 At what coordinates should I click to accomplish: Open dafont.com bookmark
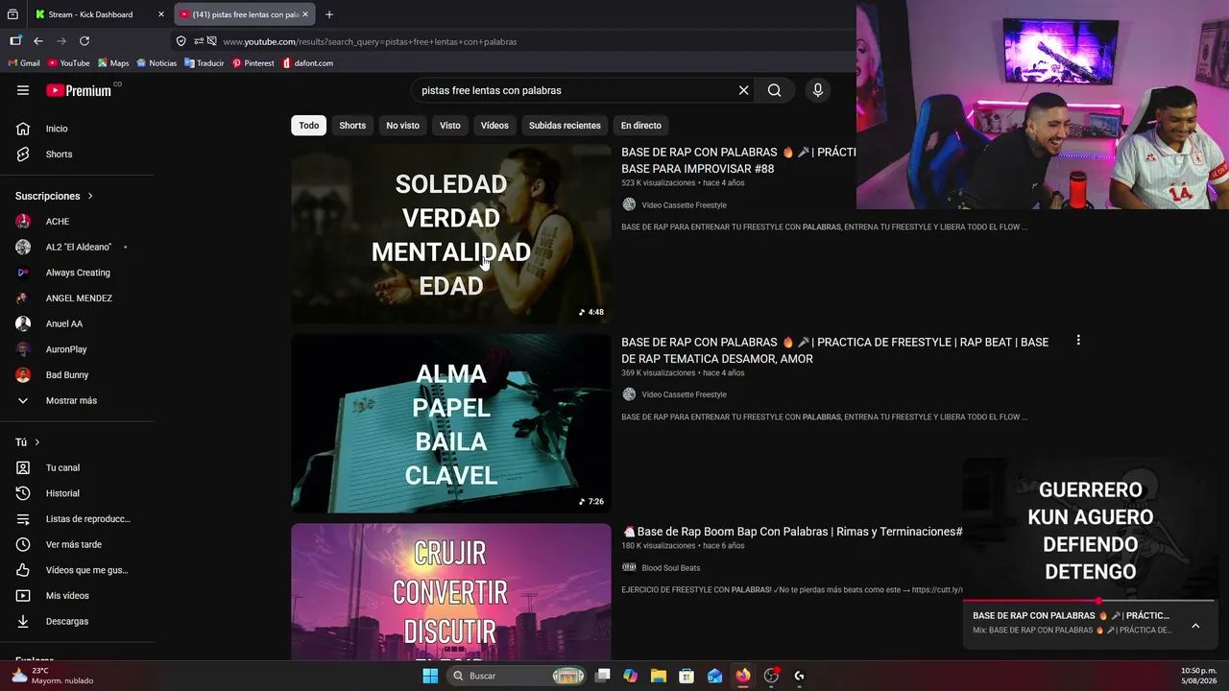308,63
